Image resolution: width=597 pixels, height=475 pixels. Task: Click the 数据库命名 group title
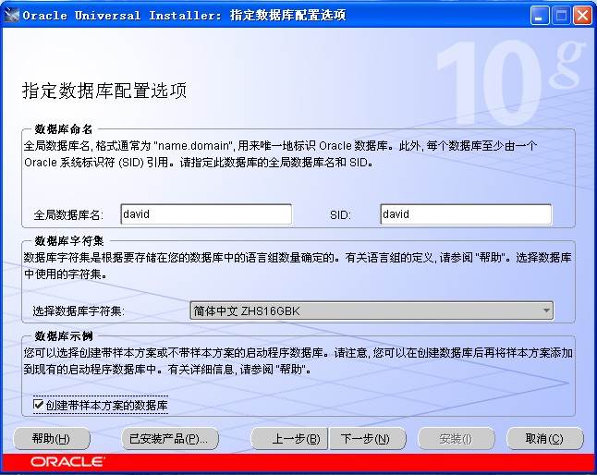point(63,129)
